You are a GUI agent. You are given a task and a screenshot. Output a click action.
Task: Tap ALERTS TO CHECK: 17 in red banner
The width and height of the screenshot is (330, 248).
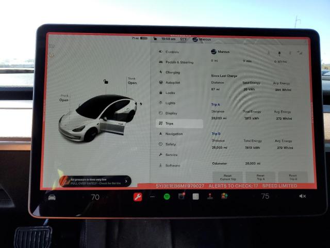click(233, 186)
